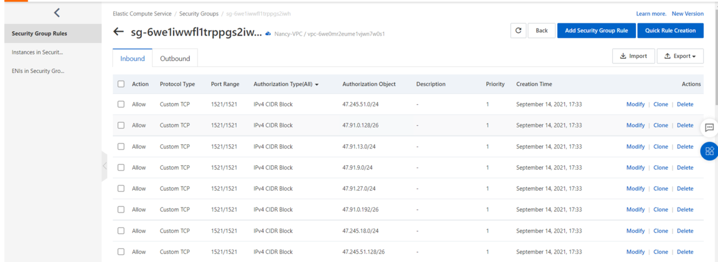Modify the 47.91.0.128/26 rule
Image resolution: width=718 pixels, height=262 pixels.
tap(635, 126)
